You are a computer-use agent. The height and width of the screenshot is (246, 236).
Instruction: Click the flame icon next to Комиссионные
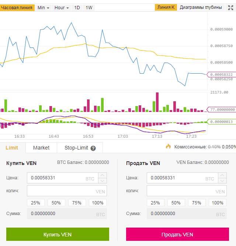(168, 147)
